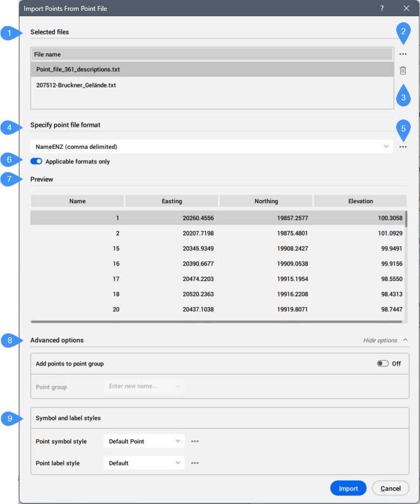Select preview row with name 15

coord(217,248)
